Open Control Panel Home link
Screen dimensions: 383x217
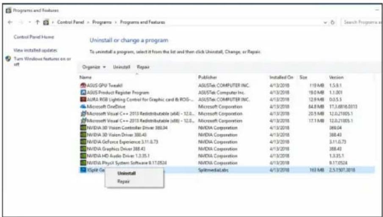34,37
